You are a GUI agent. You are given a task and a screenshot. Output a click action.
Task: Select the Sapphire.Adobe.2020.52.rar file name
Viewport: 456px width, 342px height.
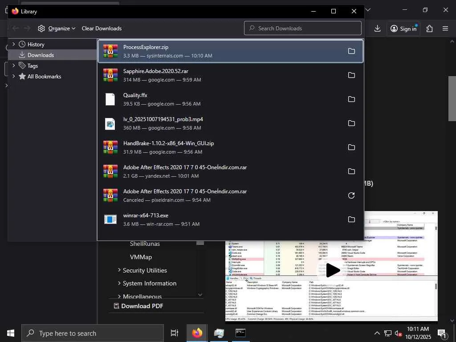click(x=155, y=71)
